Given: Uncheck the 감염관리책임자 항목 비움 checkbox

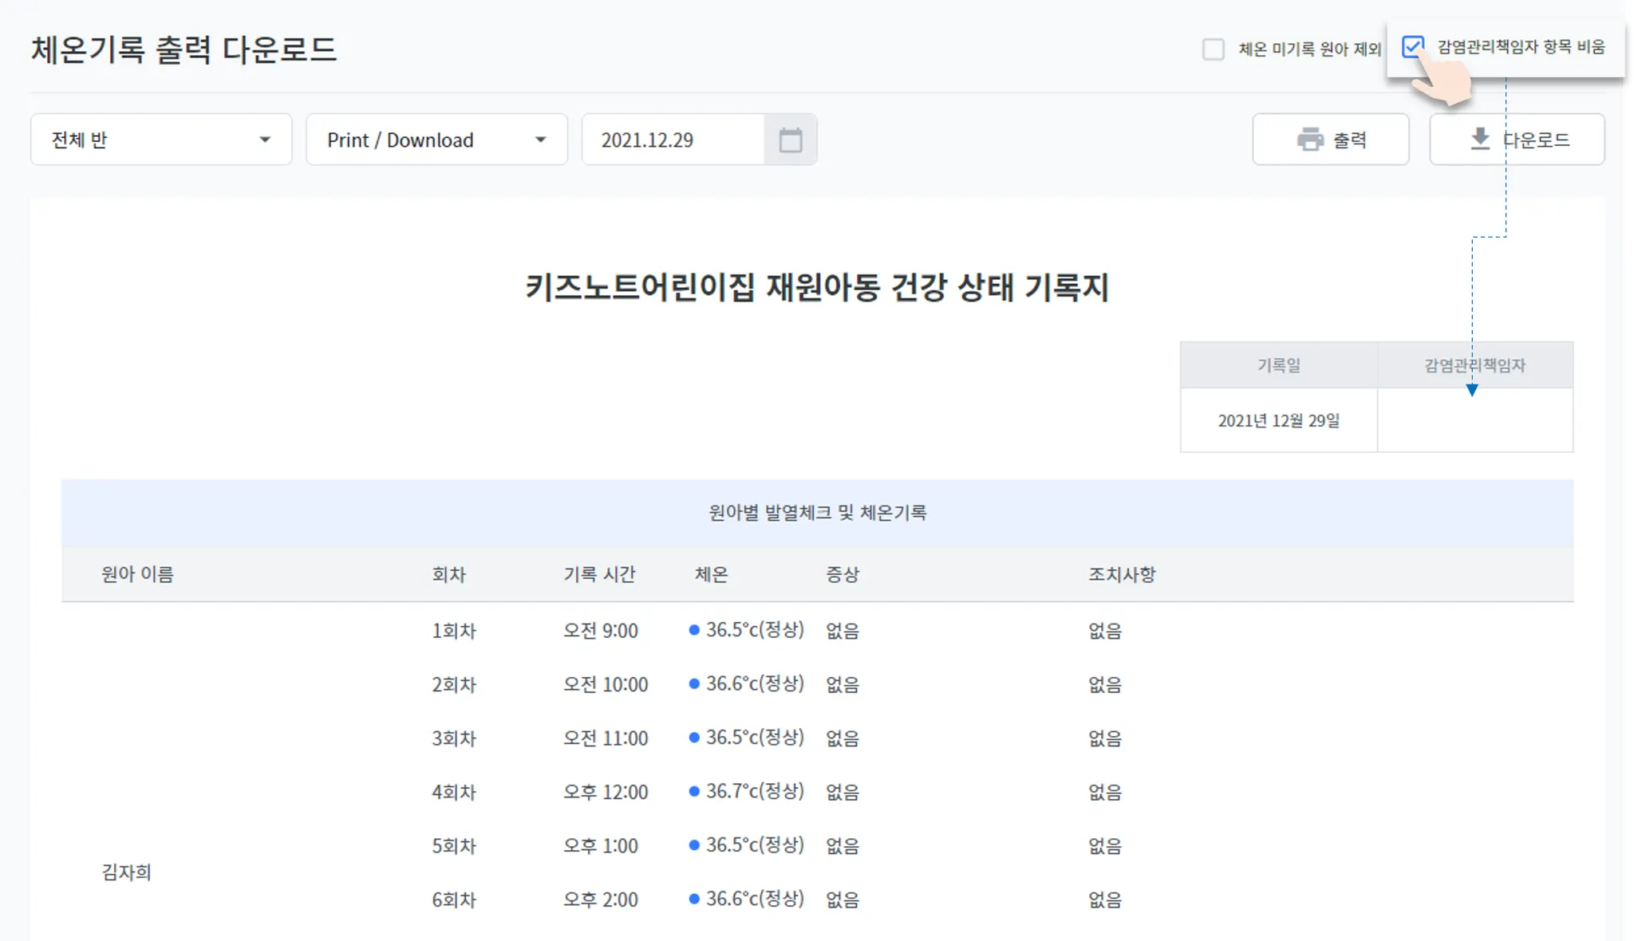Looking at the screenshot, I should pyautogui.click(x=1412, y=46).
